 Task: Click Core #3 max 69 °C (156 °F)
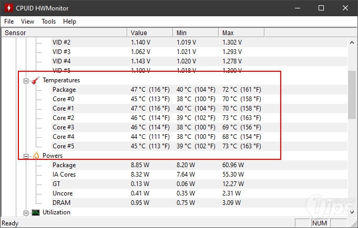(x=242, y=127)
